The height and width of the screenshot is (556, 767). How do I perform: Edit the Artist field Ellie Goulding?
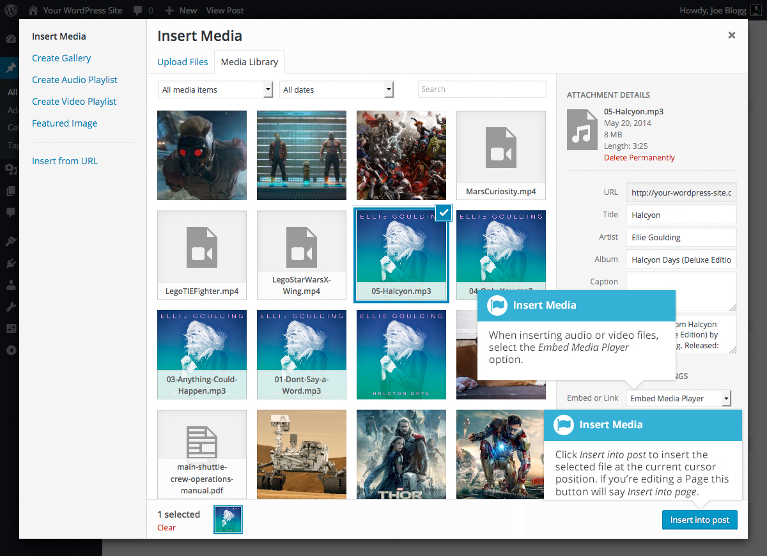(x=681, y=237)
